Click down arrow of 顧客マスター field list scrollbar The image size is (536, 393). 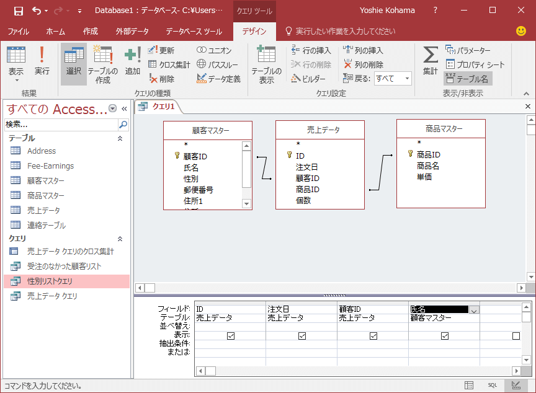coord(246,204)
